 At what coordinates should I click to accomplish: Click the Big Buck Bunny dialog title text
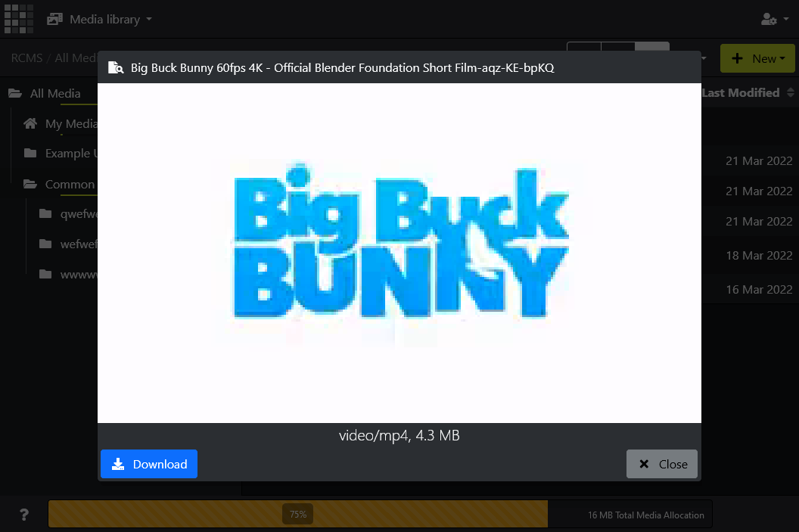(x=343, y=68)
